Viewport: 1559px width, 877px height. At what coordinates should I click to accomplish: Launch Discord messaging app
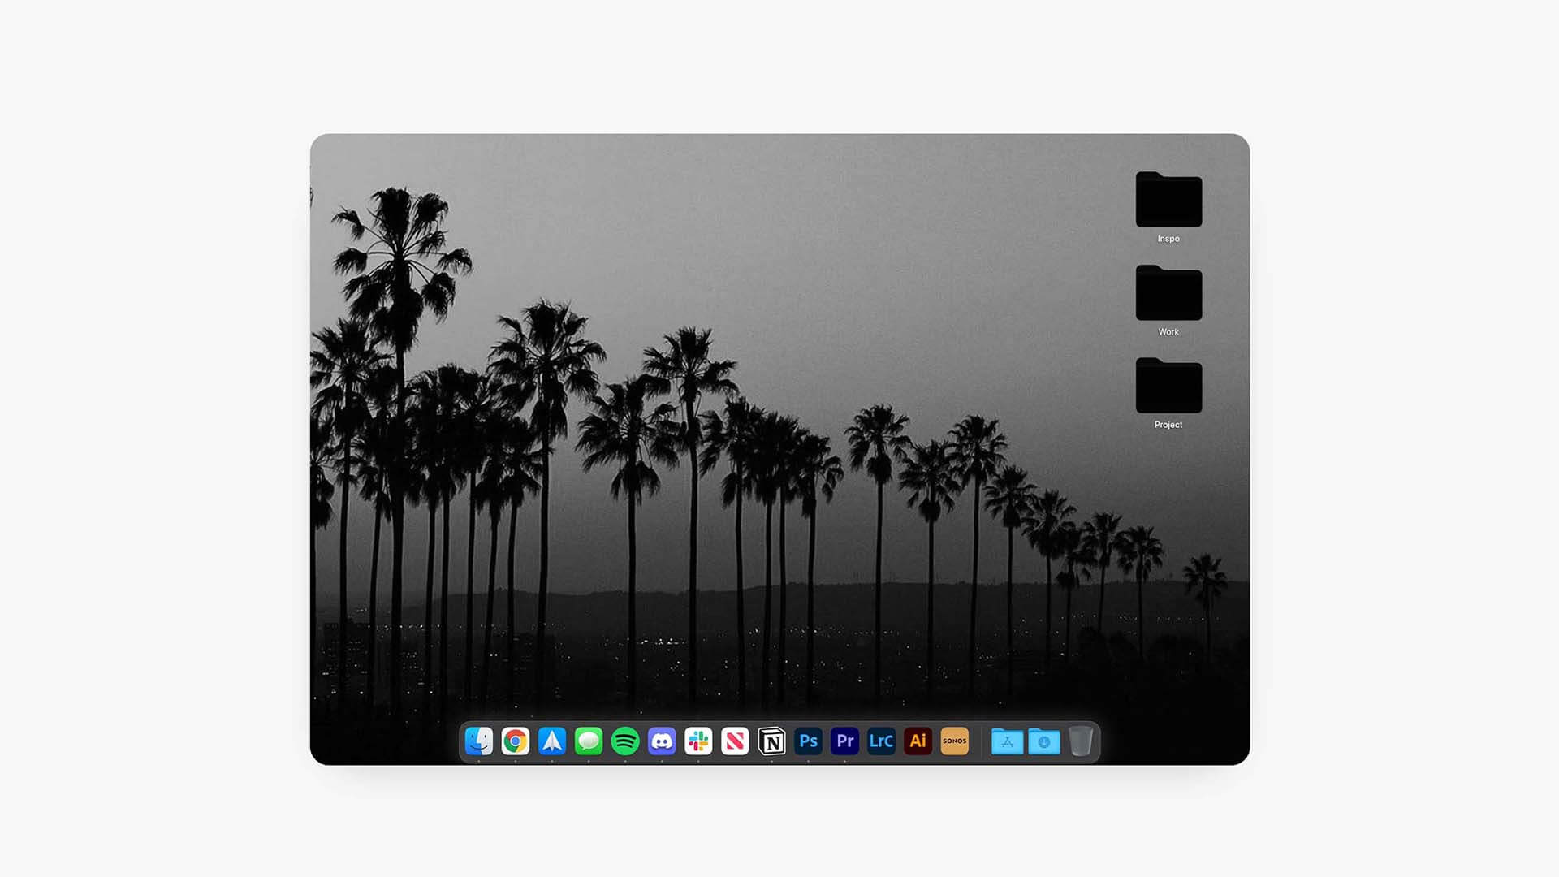pos(662,741)
